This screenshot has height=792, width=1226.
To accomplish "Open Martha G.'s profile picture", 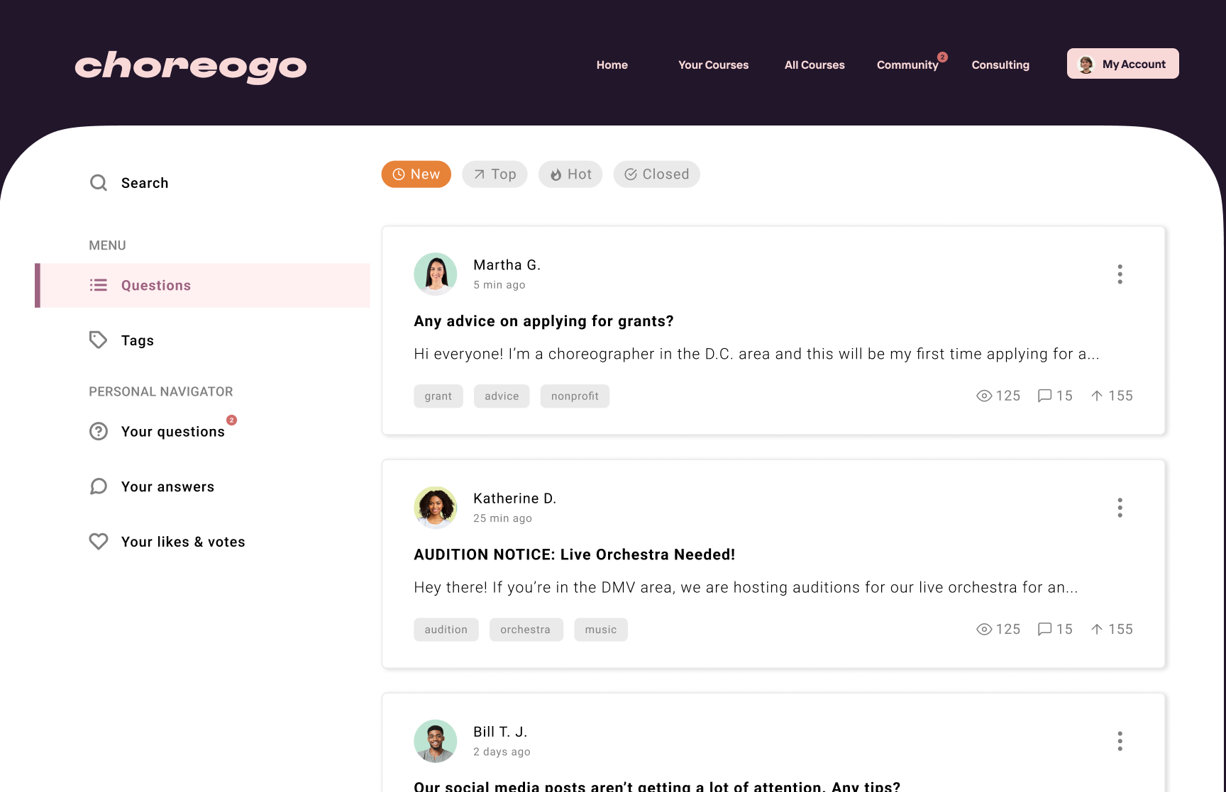I will (x=436, y=274).
